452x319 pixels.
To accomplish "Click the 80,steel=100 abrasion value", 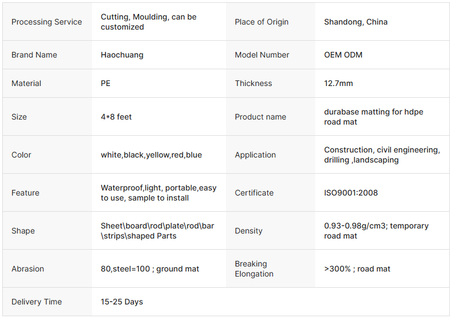I will coord(150,269).
